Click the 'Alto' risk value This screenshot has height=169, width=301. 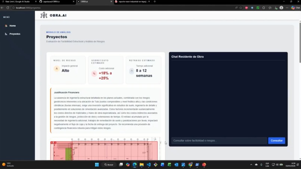coord(65,70)
